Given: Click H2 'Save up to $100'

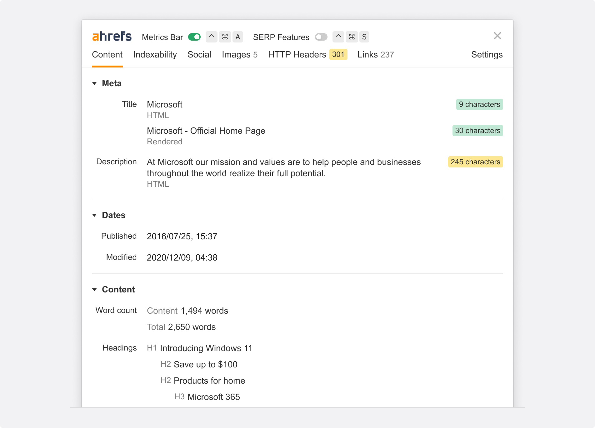Looking at the screenshot, I should (206, 365).
